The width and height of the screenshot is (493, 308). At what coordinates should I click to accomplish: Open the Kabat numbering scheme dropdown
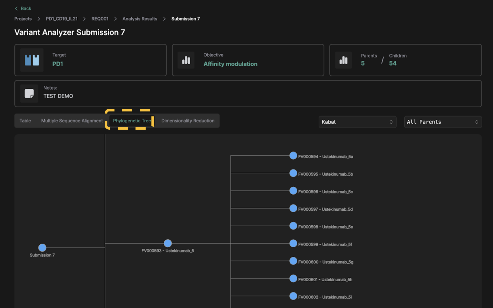coord(357,122)
